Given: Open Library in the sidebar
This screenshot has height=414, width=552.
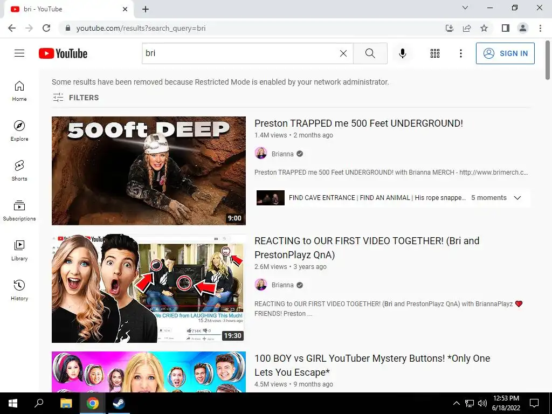Looking at the screenshot, I should point(19,250).
